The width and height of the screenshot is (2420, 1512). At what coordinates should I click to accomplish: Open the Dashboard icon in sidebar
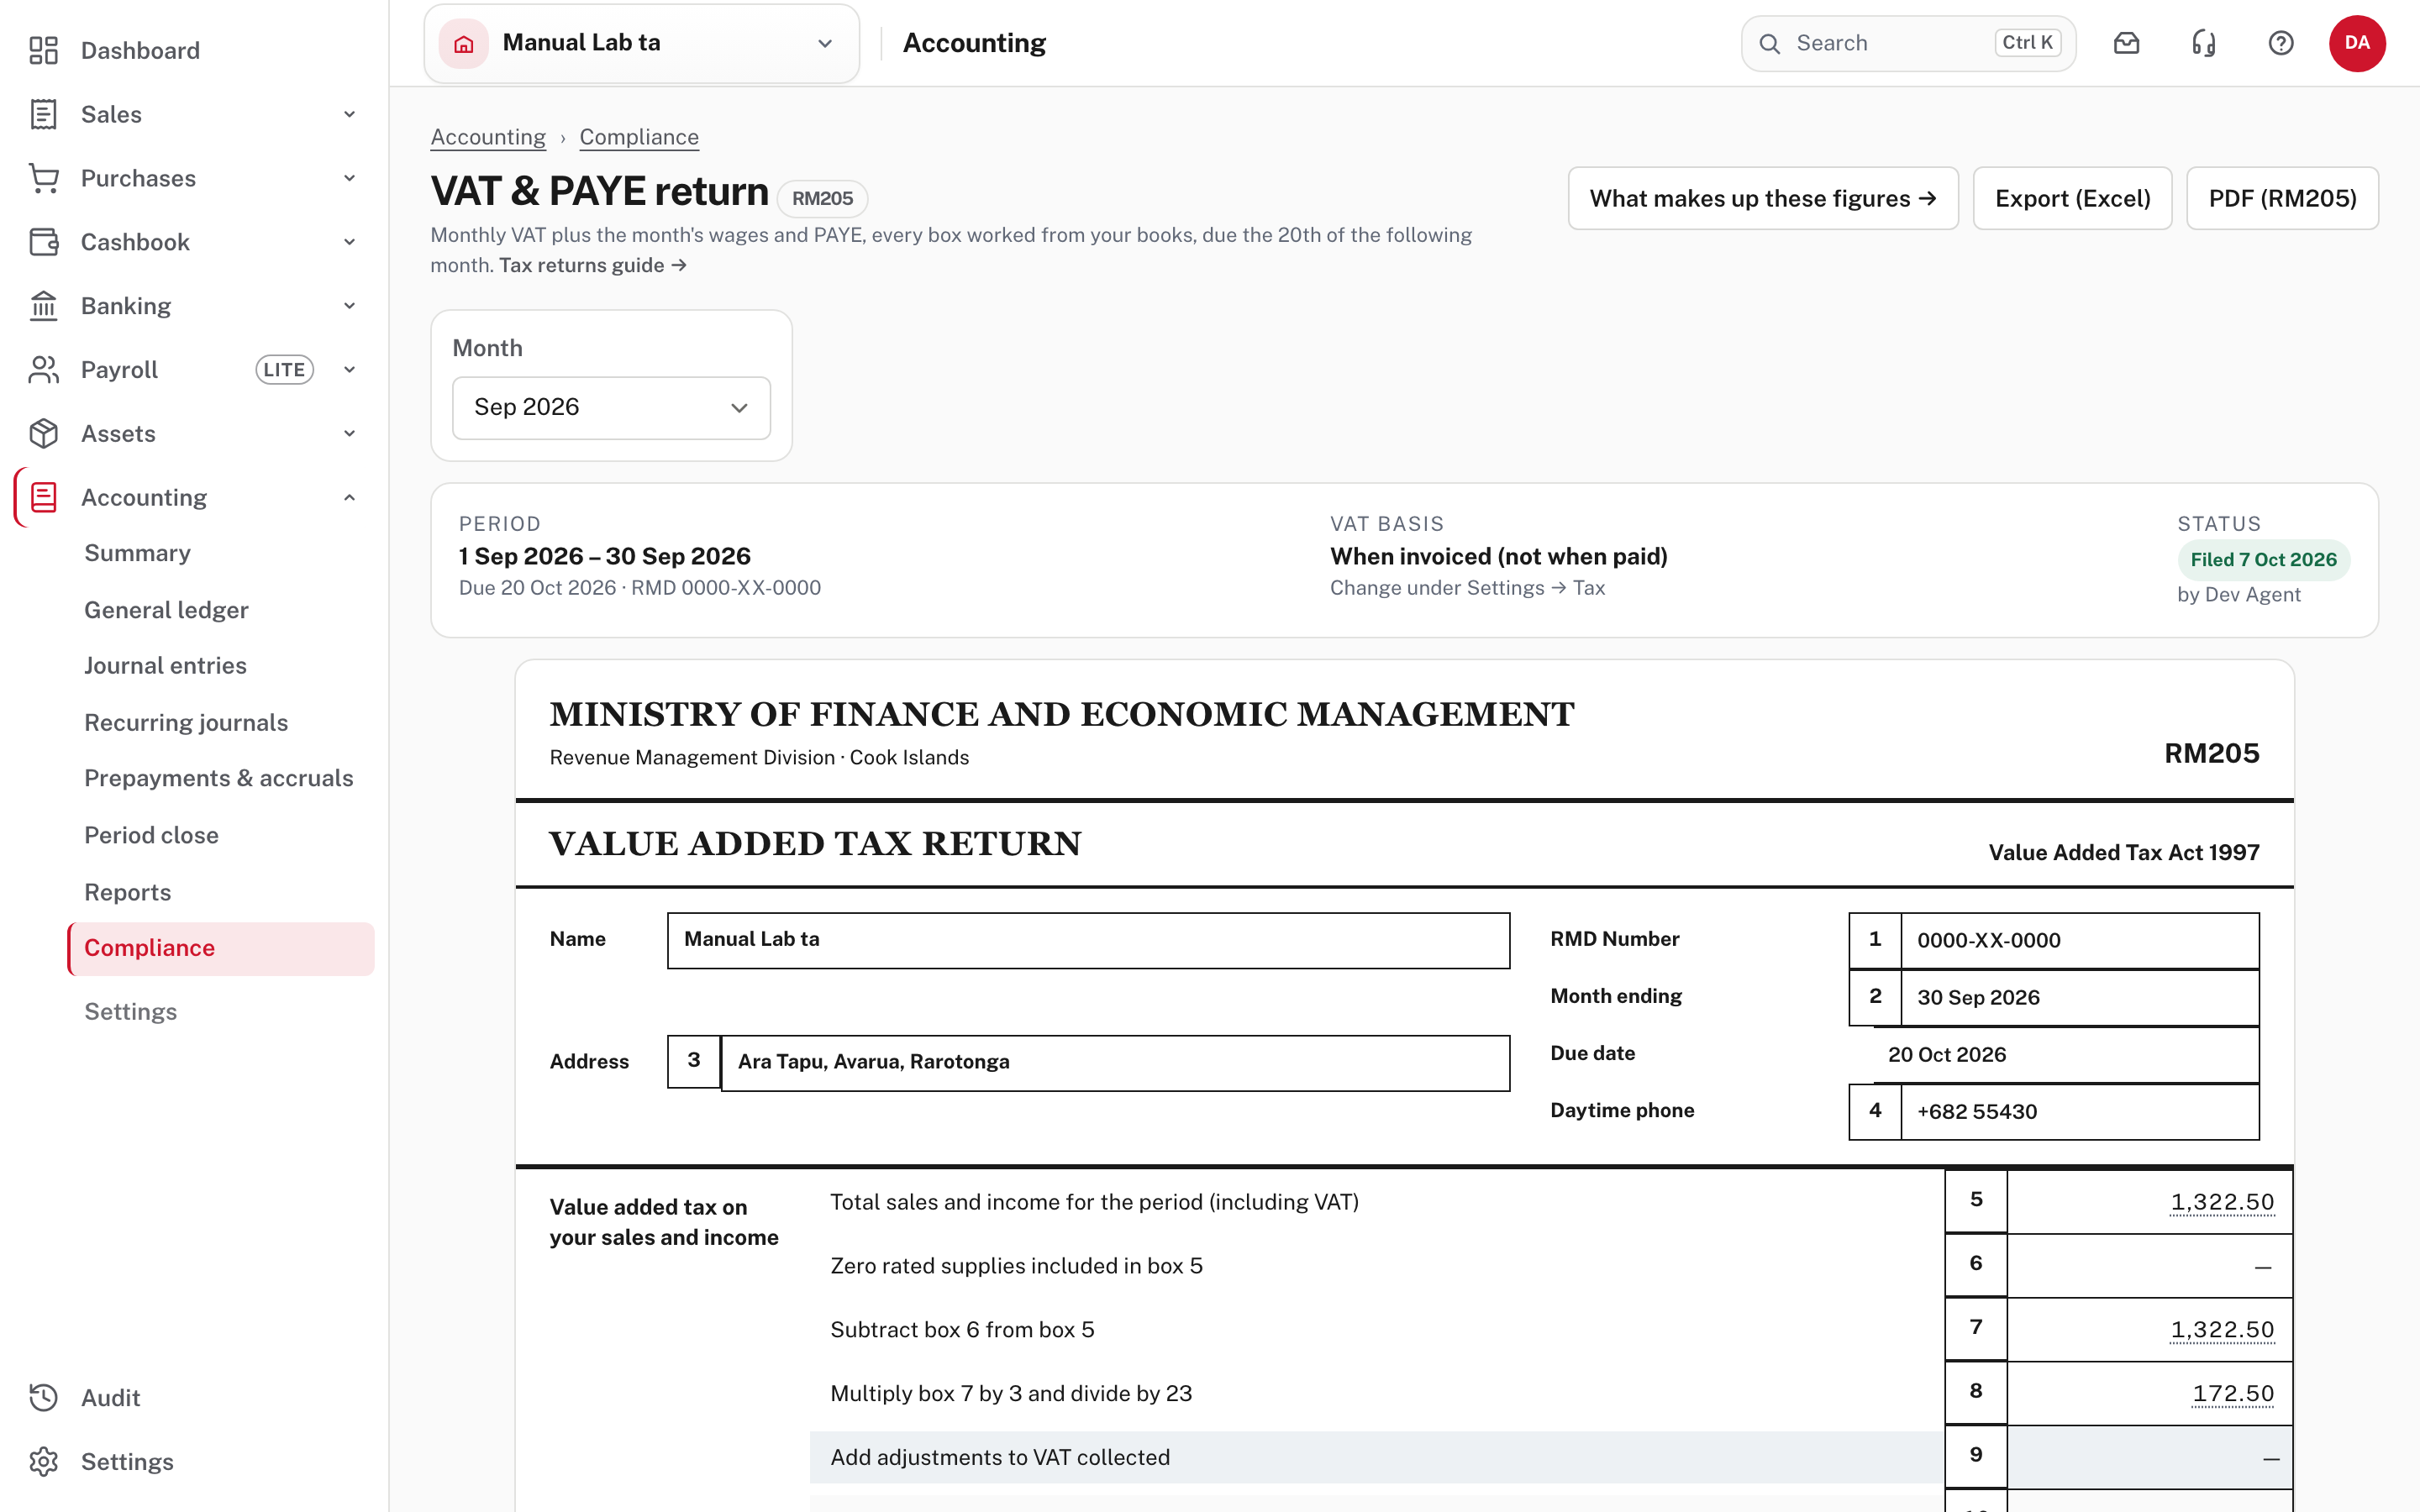(43, 50)
